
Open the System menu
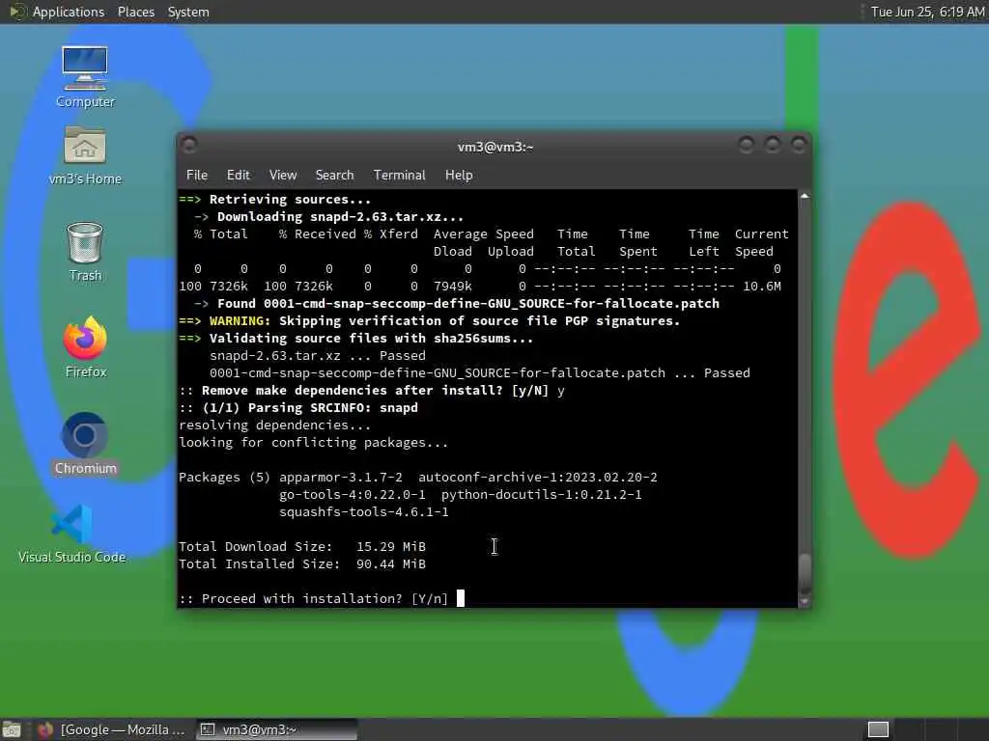pos(188,12)
